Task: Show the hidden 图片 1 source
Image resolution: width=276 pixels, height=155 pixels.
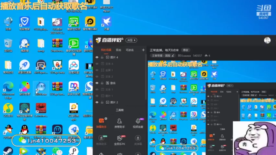Action: pyautogui.click(x=97, y=96)
